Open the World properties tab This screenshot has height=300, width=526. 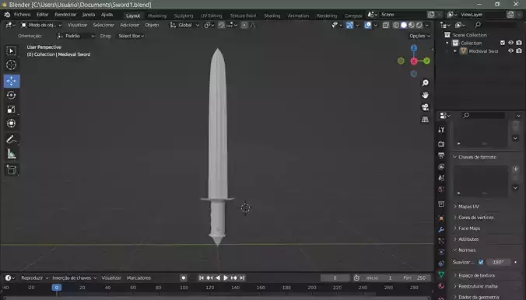coord(441,190)
